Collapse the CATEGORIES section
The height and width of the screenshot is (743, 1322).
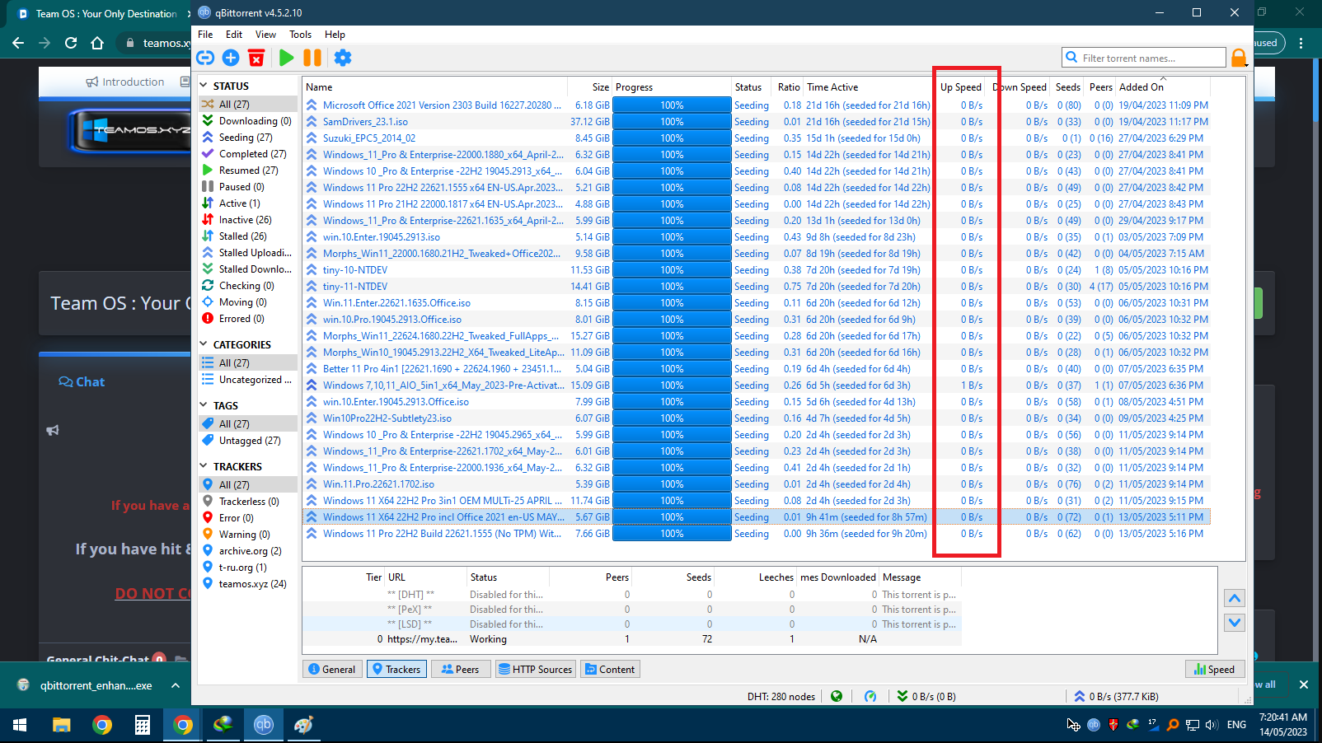click(x=204, y=344)
